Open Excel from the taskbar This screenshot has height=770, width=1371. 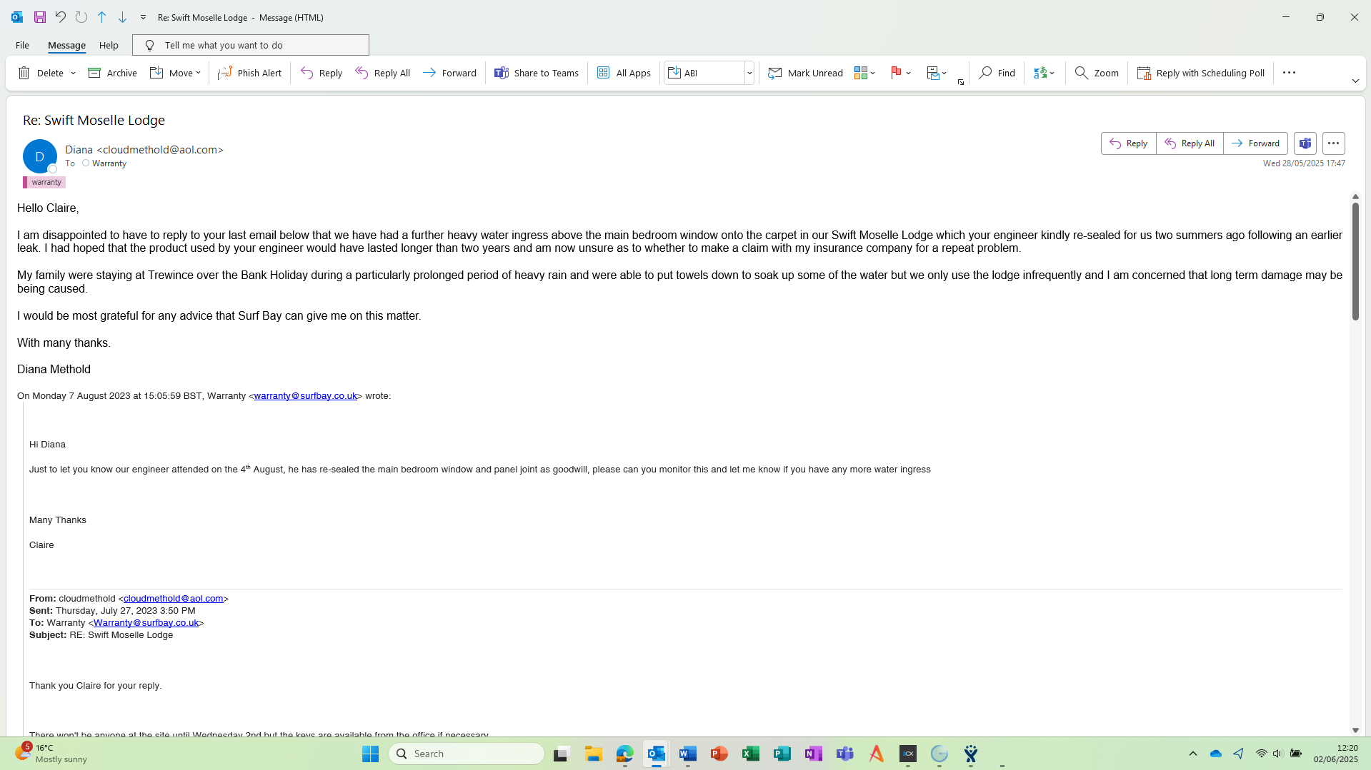751,754
